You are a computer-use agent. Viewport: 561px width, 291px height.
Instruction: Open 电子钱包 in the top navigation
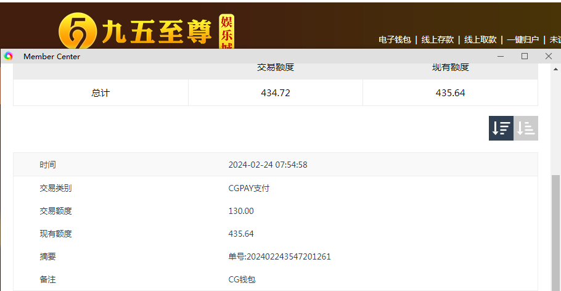tap(395, 39)
